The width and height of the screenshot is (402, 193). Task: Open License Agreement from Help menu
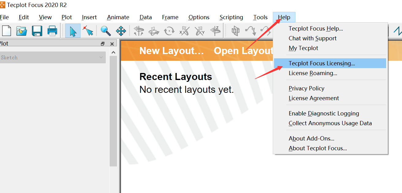point(330,98)
